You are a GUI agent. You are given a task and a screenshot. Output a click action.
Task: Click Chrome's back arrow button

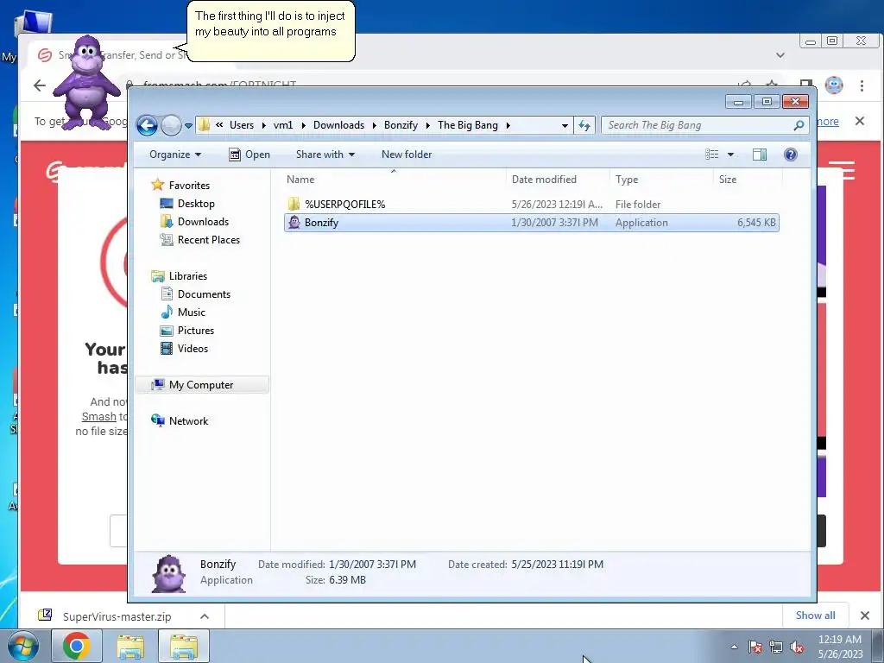pos(40,85)
